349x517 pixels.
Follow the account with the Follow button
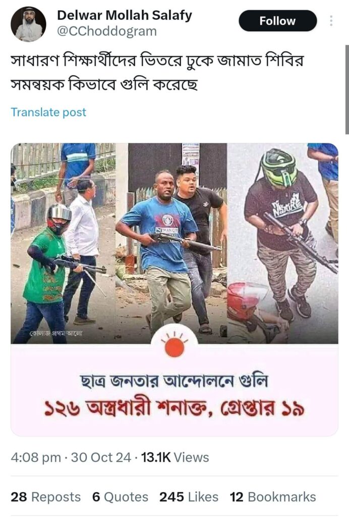point(277,21)
